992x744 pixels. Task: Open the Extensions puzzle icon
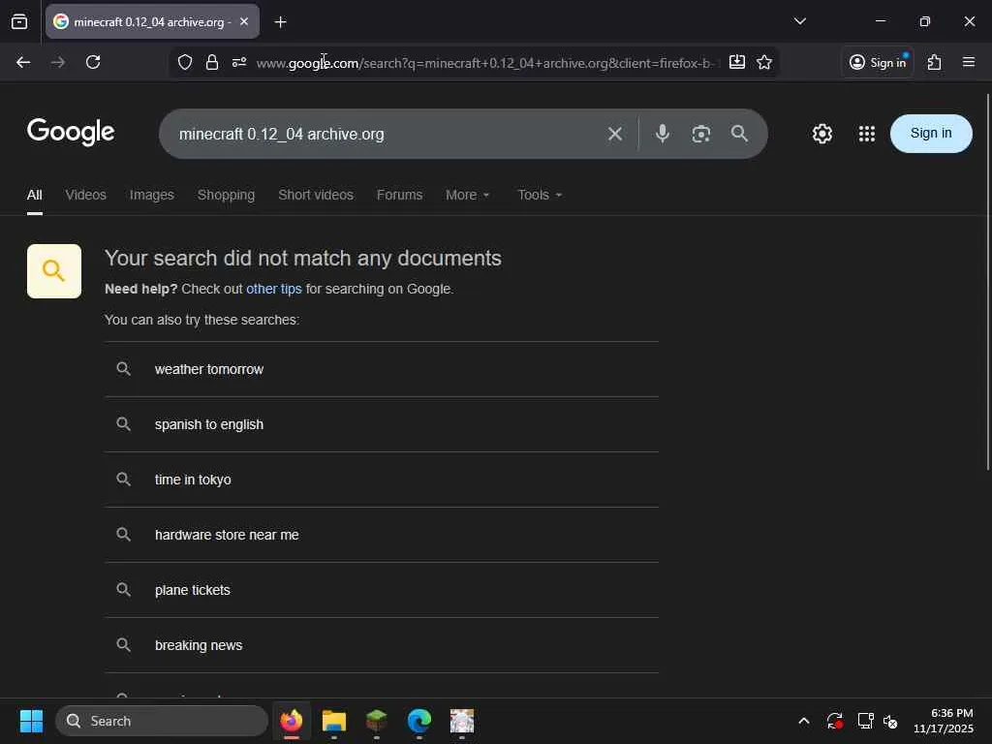(x=935, y=62)
